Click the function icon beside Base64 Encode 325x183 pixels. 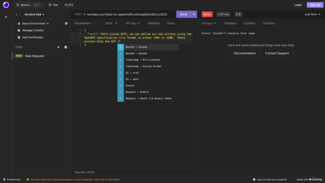click(x=121, y=47)
